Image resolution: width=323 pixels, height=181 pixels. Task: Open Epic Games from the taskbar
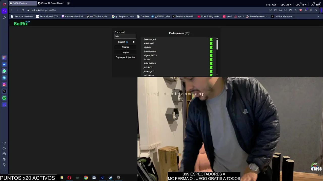pos(119,178)
